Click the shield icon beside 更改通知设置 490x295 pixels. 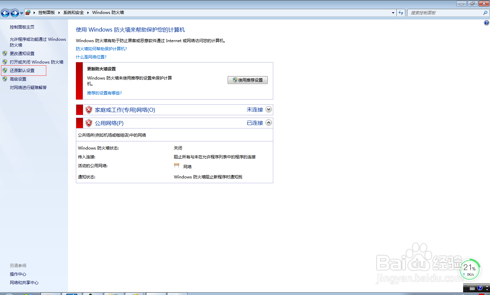4,53
